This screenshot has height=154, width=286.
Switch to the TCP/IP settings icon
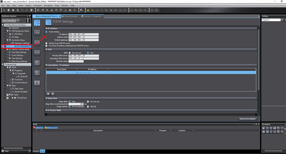(x=37, y=22)
